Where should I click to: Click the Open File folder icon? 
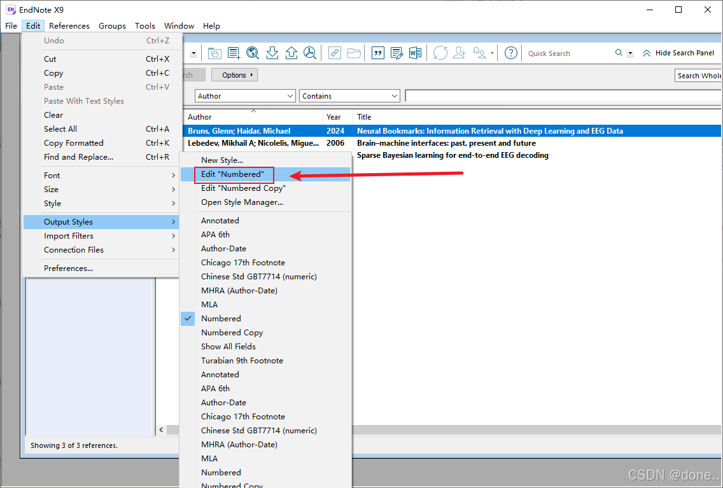[x=354, y=53]
